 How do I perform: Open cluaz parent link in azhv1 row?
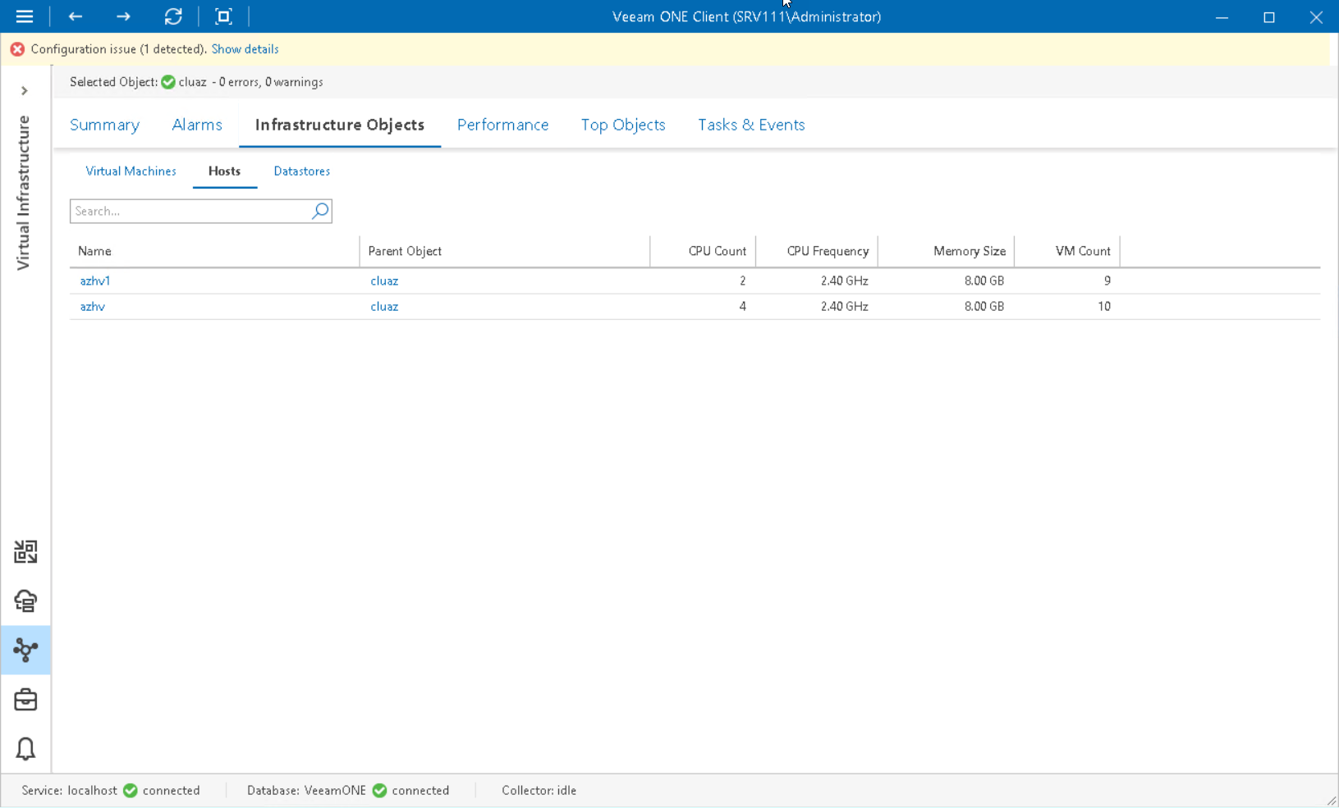coord(384,281)
